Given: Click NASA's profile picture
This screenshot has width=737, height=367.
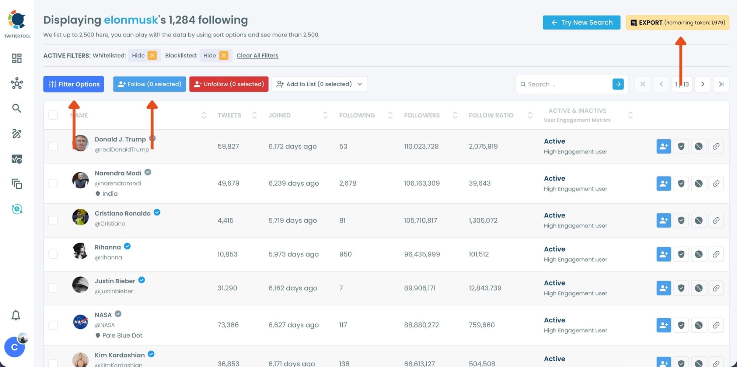Looking at the screenshot, I should point(80,322).
